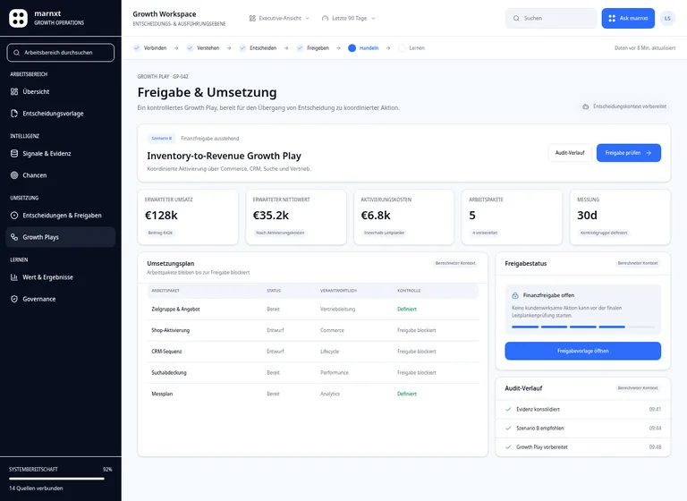Screen dimensions: 687x501
Task: Select the active Handeln step circle
Action: [x=352, y=48]
